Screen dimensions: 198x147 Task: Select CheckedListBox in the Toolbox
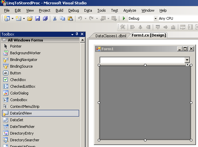point(41,86)
